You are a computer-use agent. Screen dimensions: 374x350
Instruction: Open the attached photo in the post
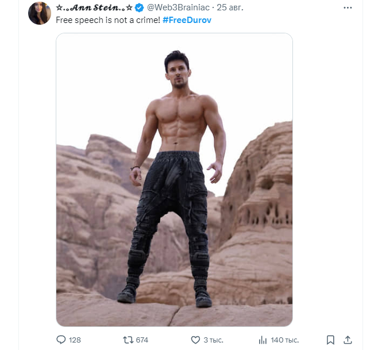pyautogui.click(x=174, y=179)
